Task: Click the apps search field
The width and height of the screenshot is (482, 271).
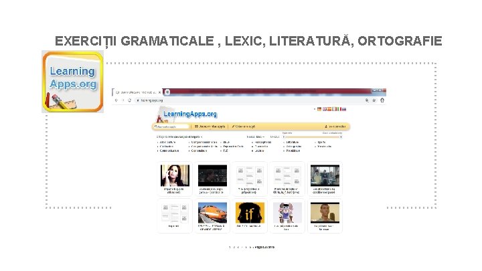Action: coord(171,126)
